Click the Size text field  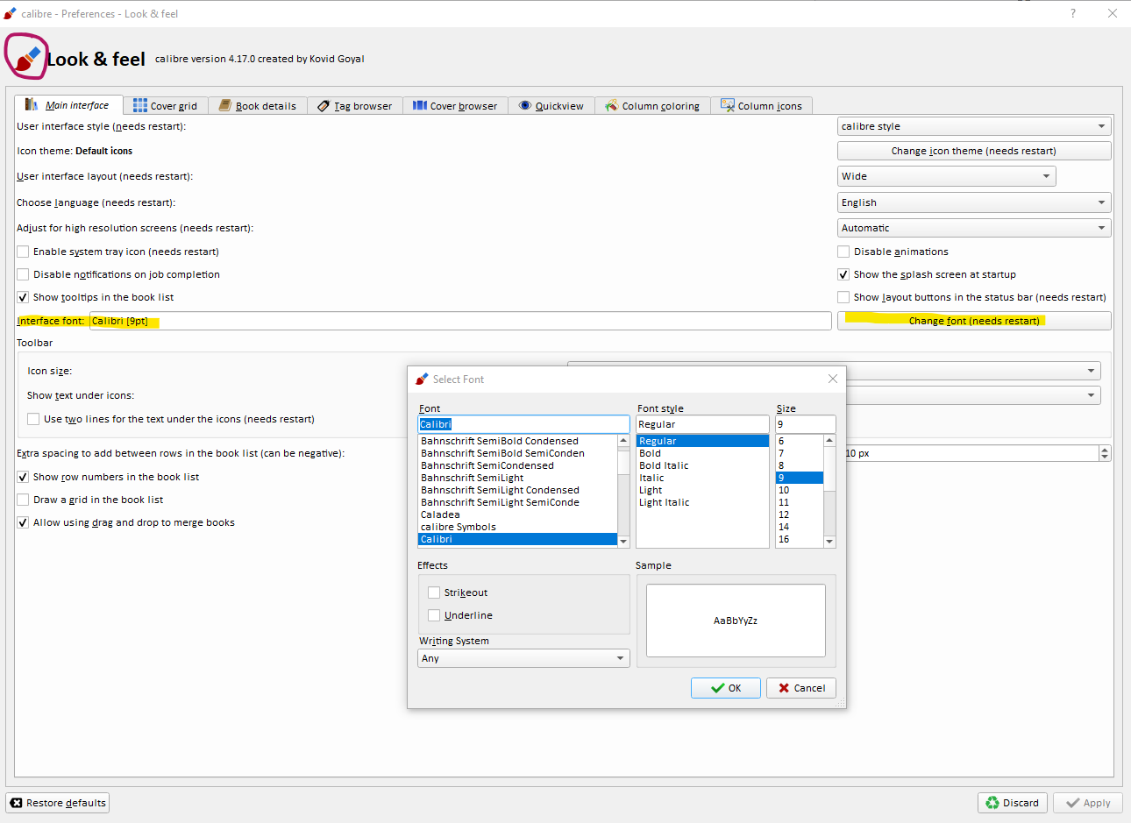[804, 424]
